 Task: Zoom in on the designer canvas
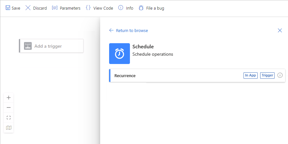tap(9, 98)
